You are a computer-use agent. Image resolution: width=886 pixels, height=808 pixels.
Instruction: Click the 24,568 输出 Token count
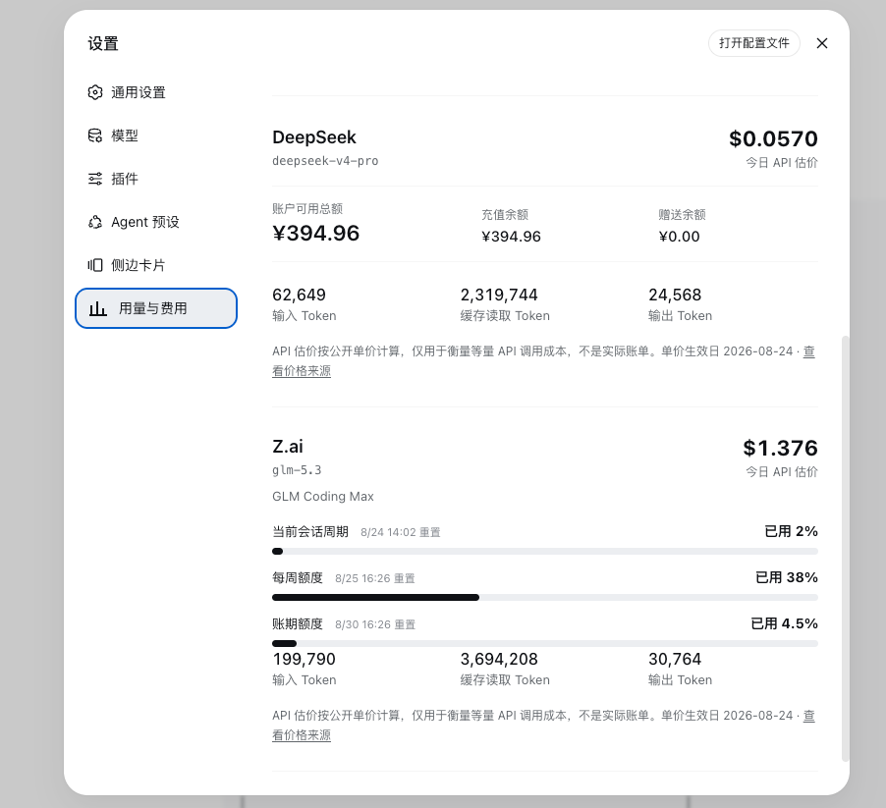click(x=675, y=295)
